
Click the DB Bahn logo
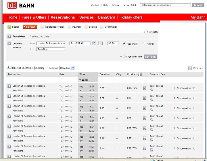point(21,5)
